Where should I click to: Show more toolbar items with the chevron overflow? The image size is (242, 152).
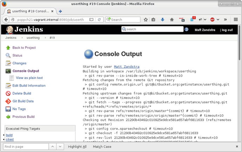pyautogui.click(x=226, y=20)
